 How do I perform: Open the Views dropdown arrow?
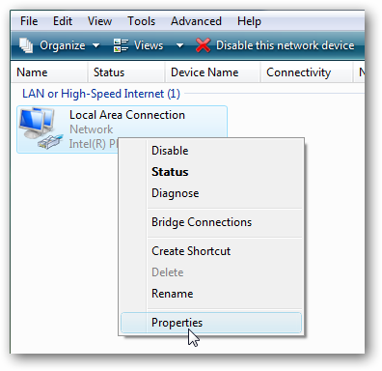(x=179, y=45)
